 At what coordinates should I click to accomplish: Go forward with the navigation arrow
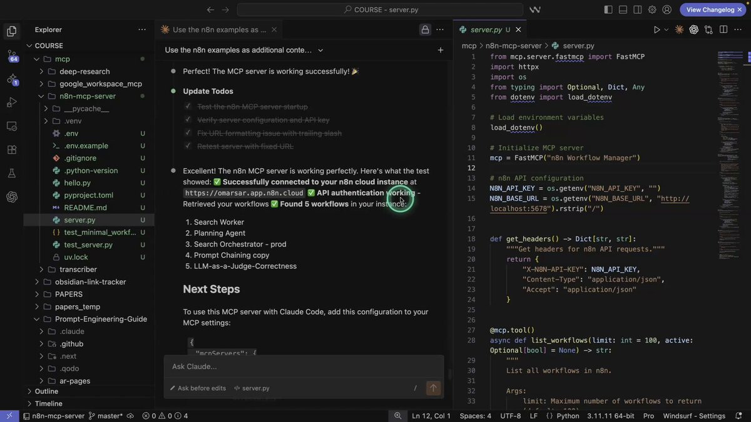225,9
